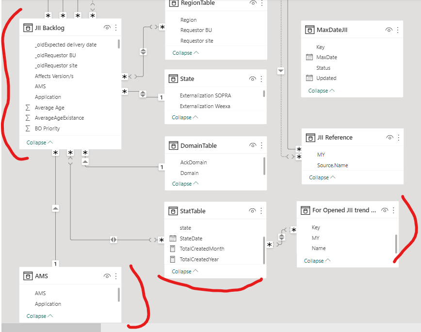Click the JII Reference table icon
The image size is (421, 332).
tap(310, 138)
